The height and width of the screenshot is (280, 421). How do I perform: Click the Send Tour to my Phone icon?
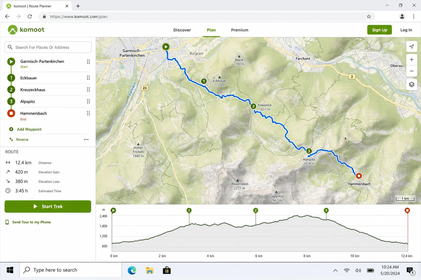click(7, 222)
